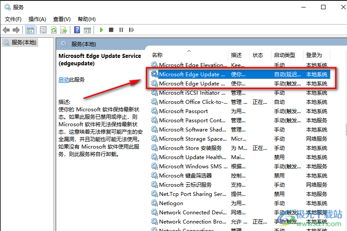Minimize the 服务 window
This screenshot has height=231, width=347.
304,7
